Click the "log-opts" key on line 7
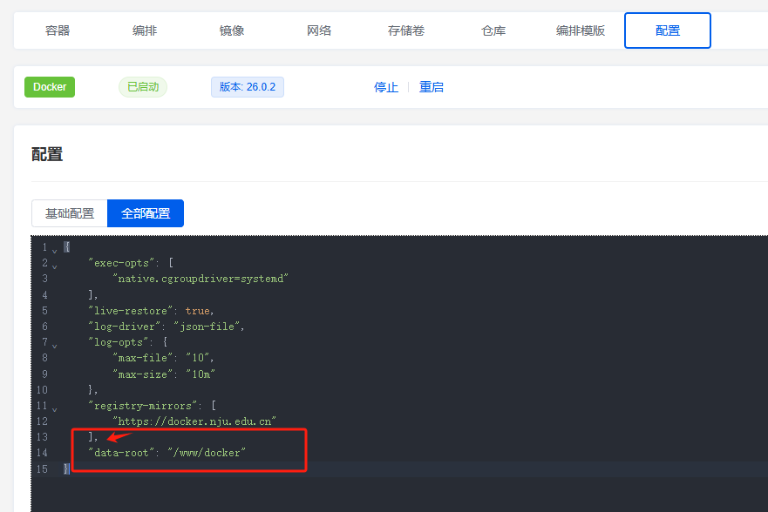The image size is (768, 512). [118, 342]
